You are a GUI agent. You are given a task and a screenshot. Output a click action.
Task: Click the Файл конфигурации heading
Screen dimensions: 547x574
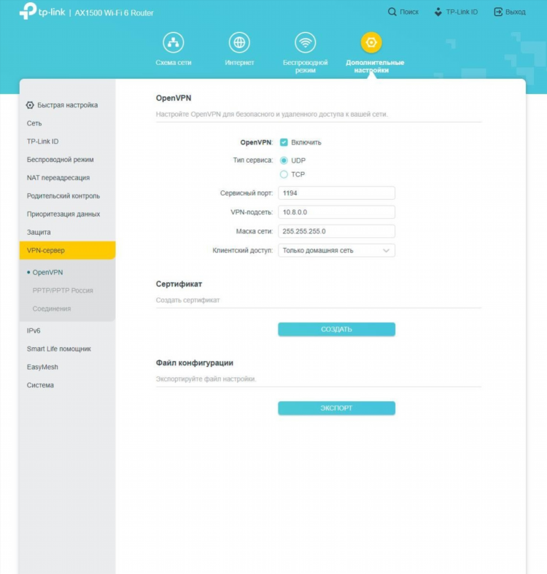[x=195, y=362]
